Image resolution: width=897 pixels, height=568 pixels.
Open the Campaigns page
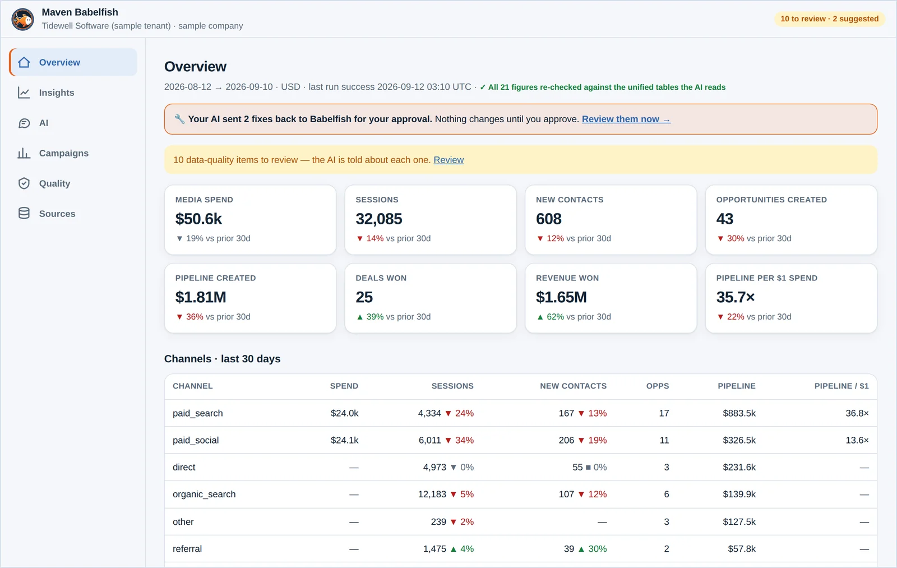[73, 153]
